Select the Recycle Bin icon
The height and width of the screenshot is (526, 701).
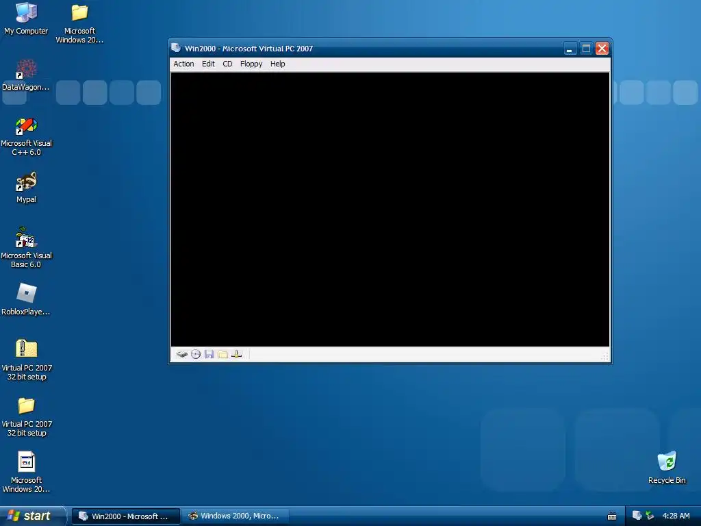[667, 468]
